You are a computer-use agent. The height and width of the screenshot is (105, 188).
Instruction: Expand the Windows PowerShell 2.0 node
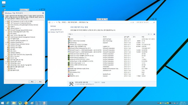(x=6, y=42)
